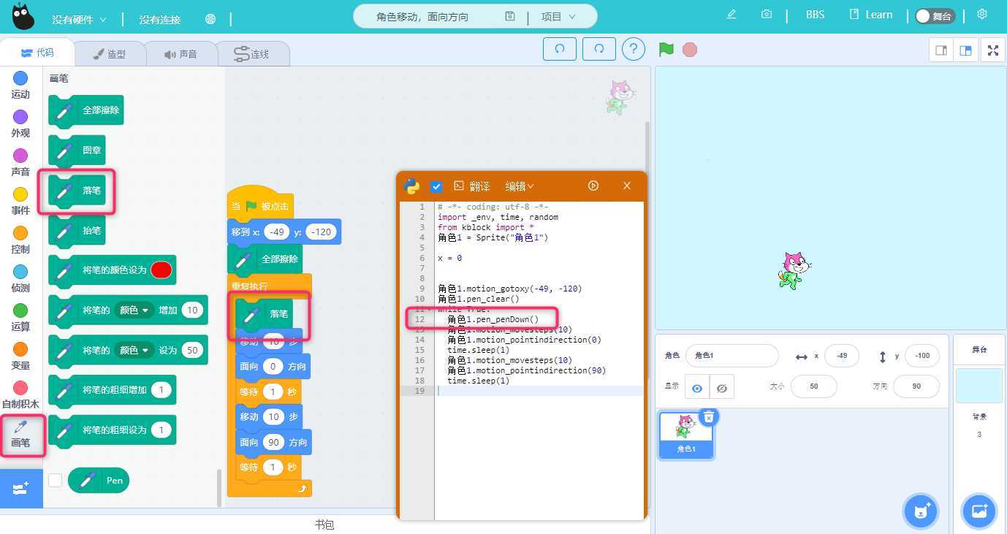Screen dimensions: 1007x534
Task: Click the 方向 direction field
Action: click(916, 386)
